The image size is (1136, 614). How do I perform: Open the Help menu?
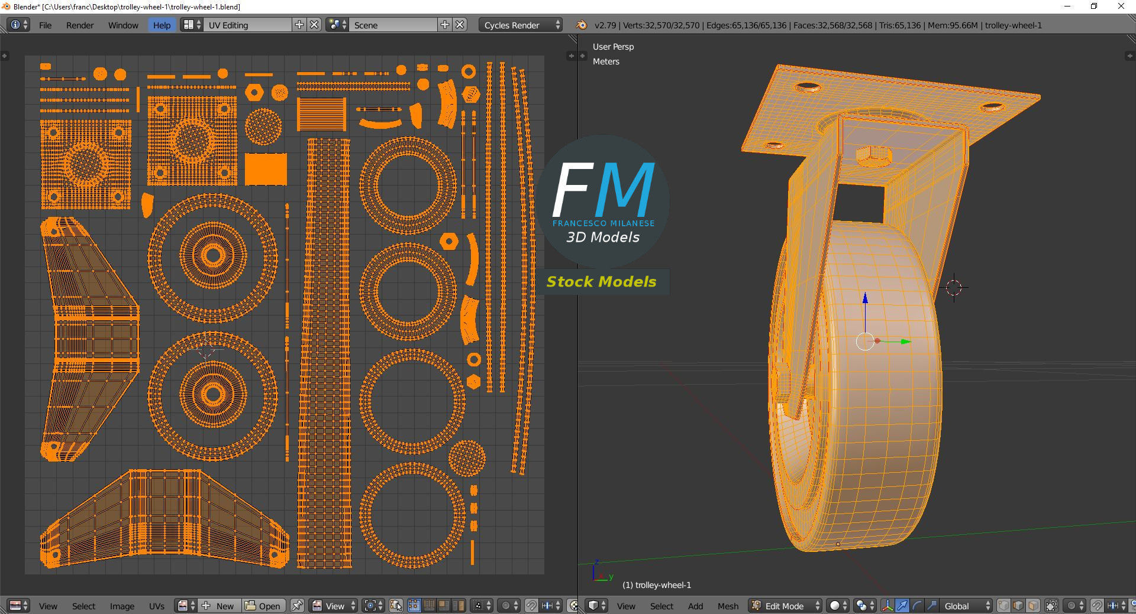tap(162, 25)
